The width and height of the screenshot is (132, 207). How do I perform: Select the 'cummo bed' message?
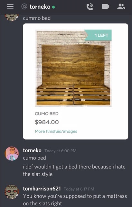(37, 18)
